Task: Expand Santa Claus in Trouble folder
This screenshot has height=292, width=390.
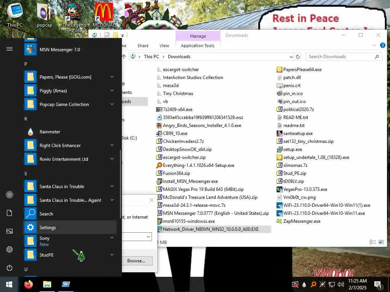Action: [112, 186]
